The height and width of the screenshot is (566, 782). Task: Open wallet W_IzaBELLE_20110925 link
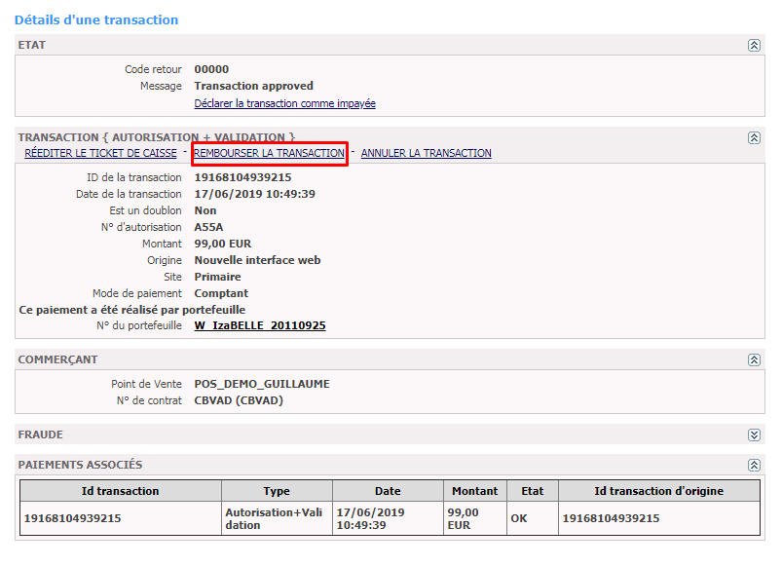coord(260,325)
